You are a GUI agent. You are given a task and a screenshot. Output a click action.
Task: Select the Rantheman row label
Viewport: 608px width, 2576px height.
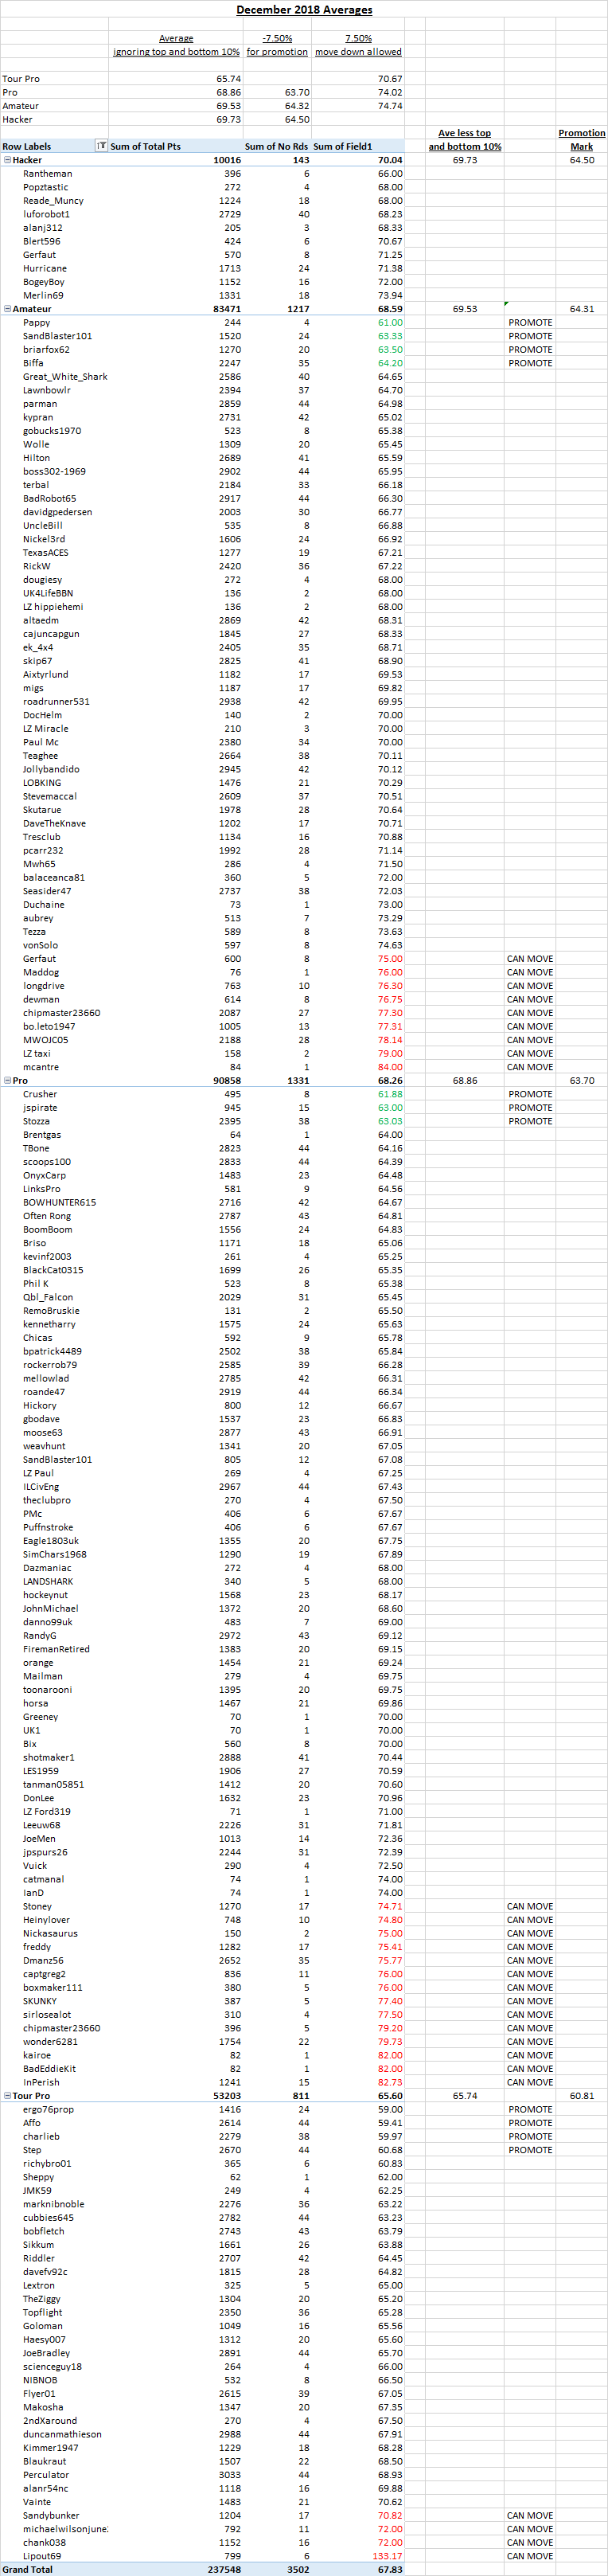[47, 174]
